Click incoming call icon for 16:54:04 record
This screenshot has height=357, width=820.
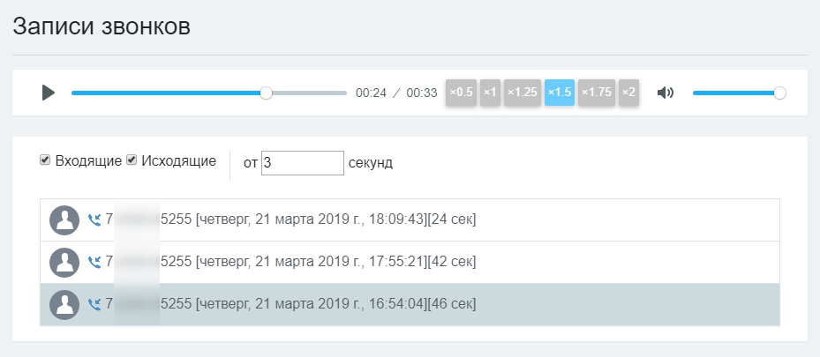(94, 305)
